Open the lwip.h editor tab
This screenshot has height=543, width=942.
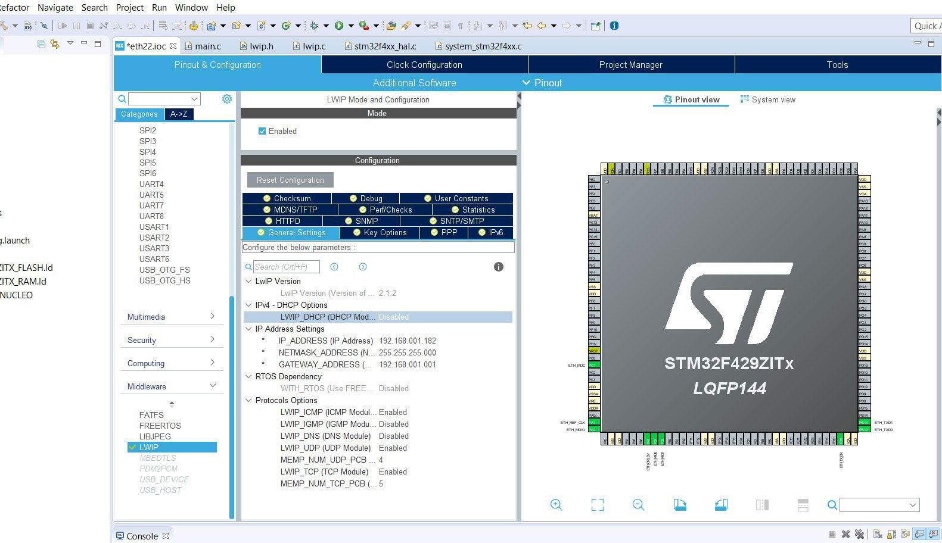tap(257, 46)
